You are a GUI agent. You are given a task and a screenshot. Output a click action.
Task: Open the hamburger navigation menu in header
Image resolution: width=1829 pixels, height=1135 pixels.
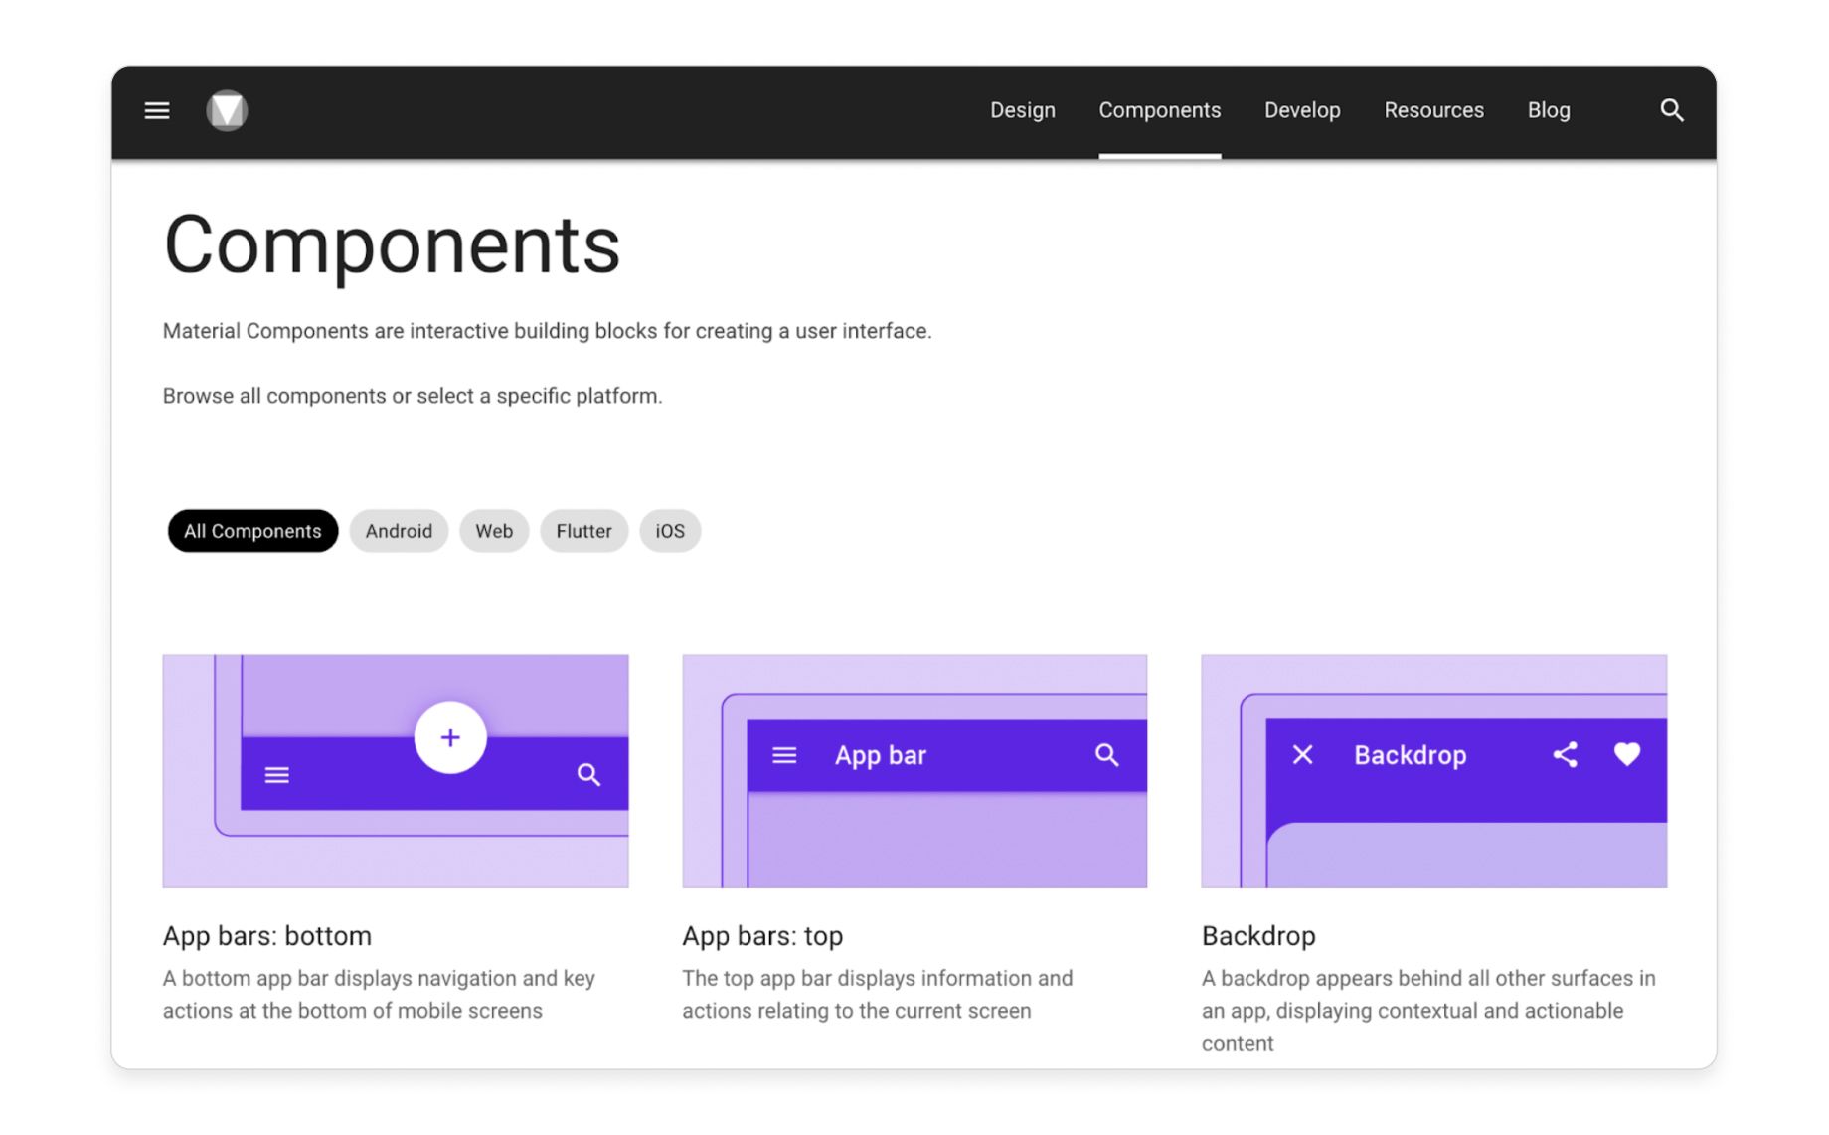[x=157, y=110]
